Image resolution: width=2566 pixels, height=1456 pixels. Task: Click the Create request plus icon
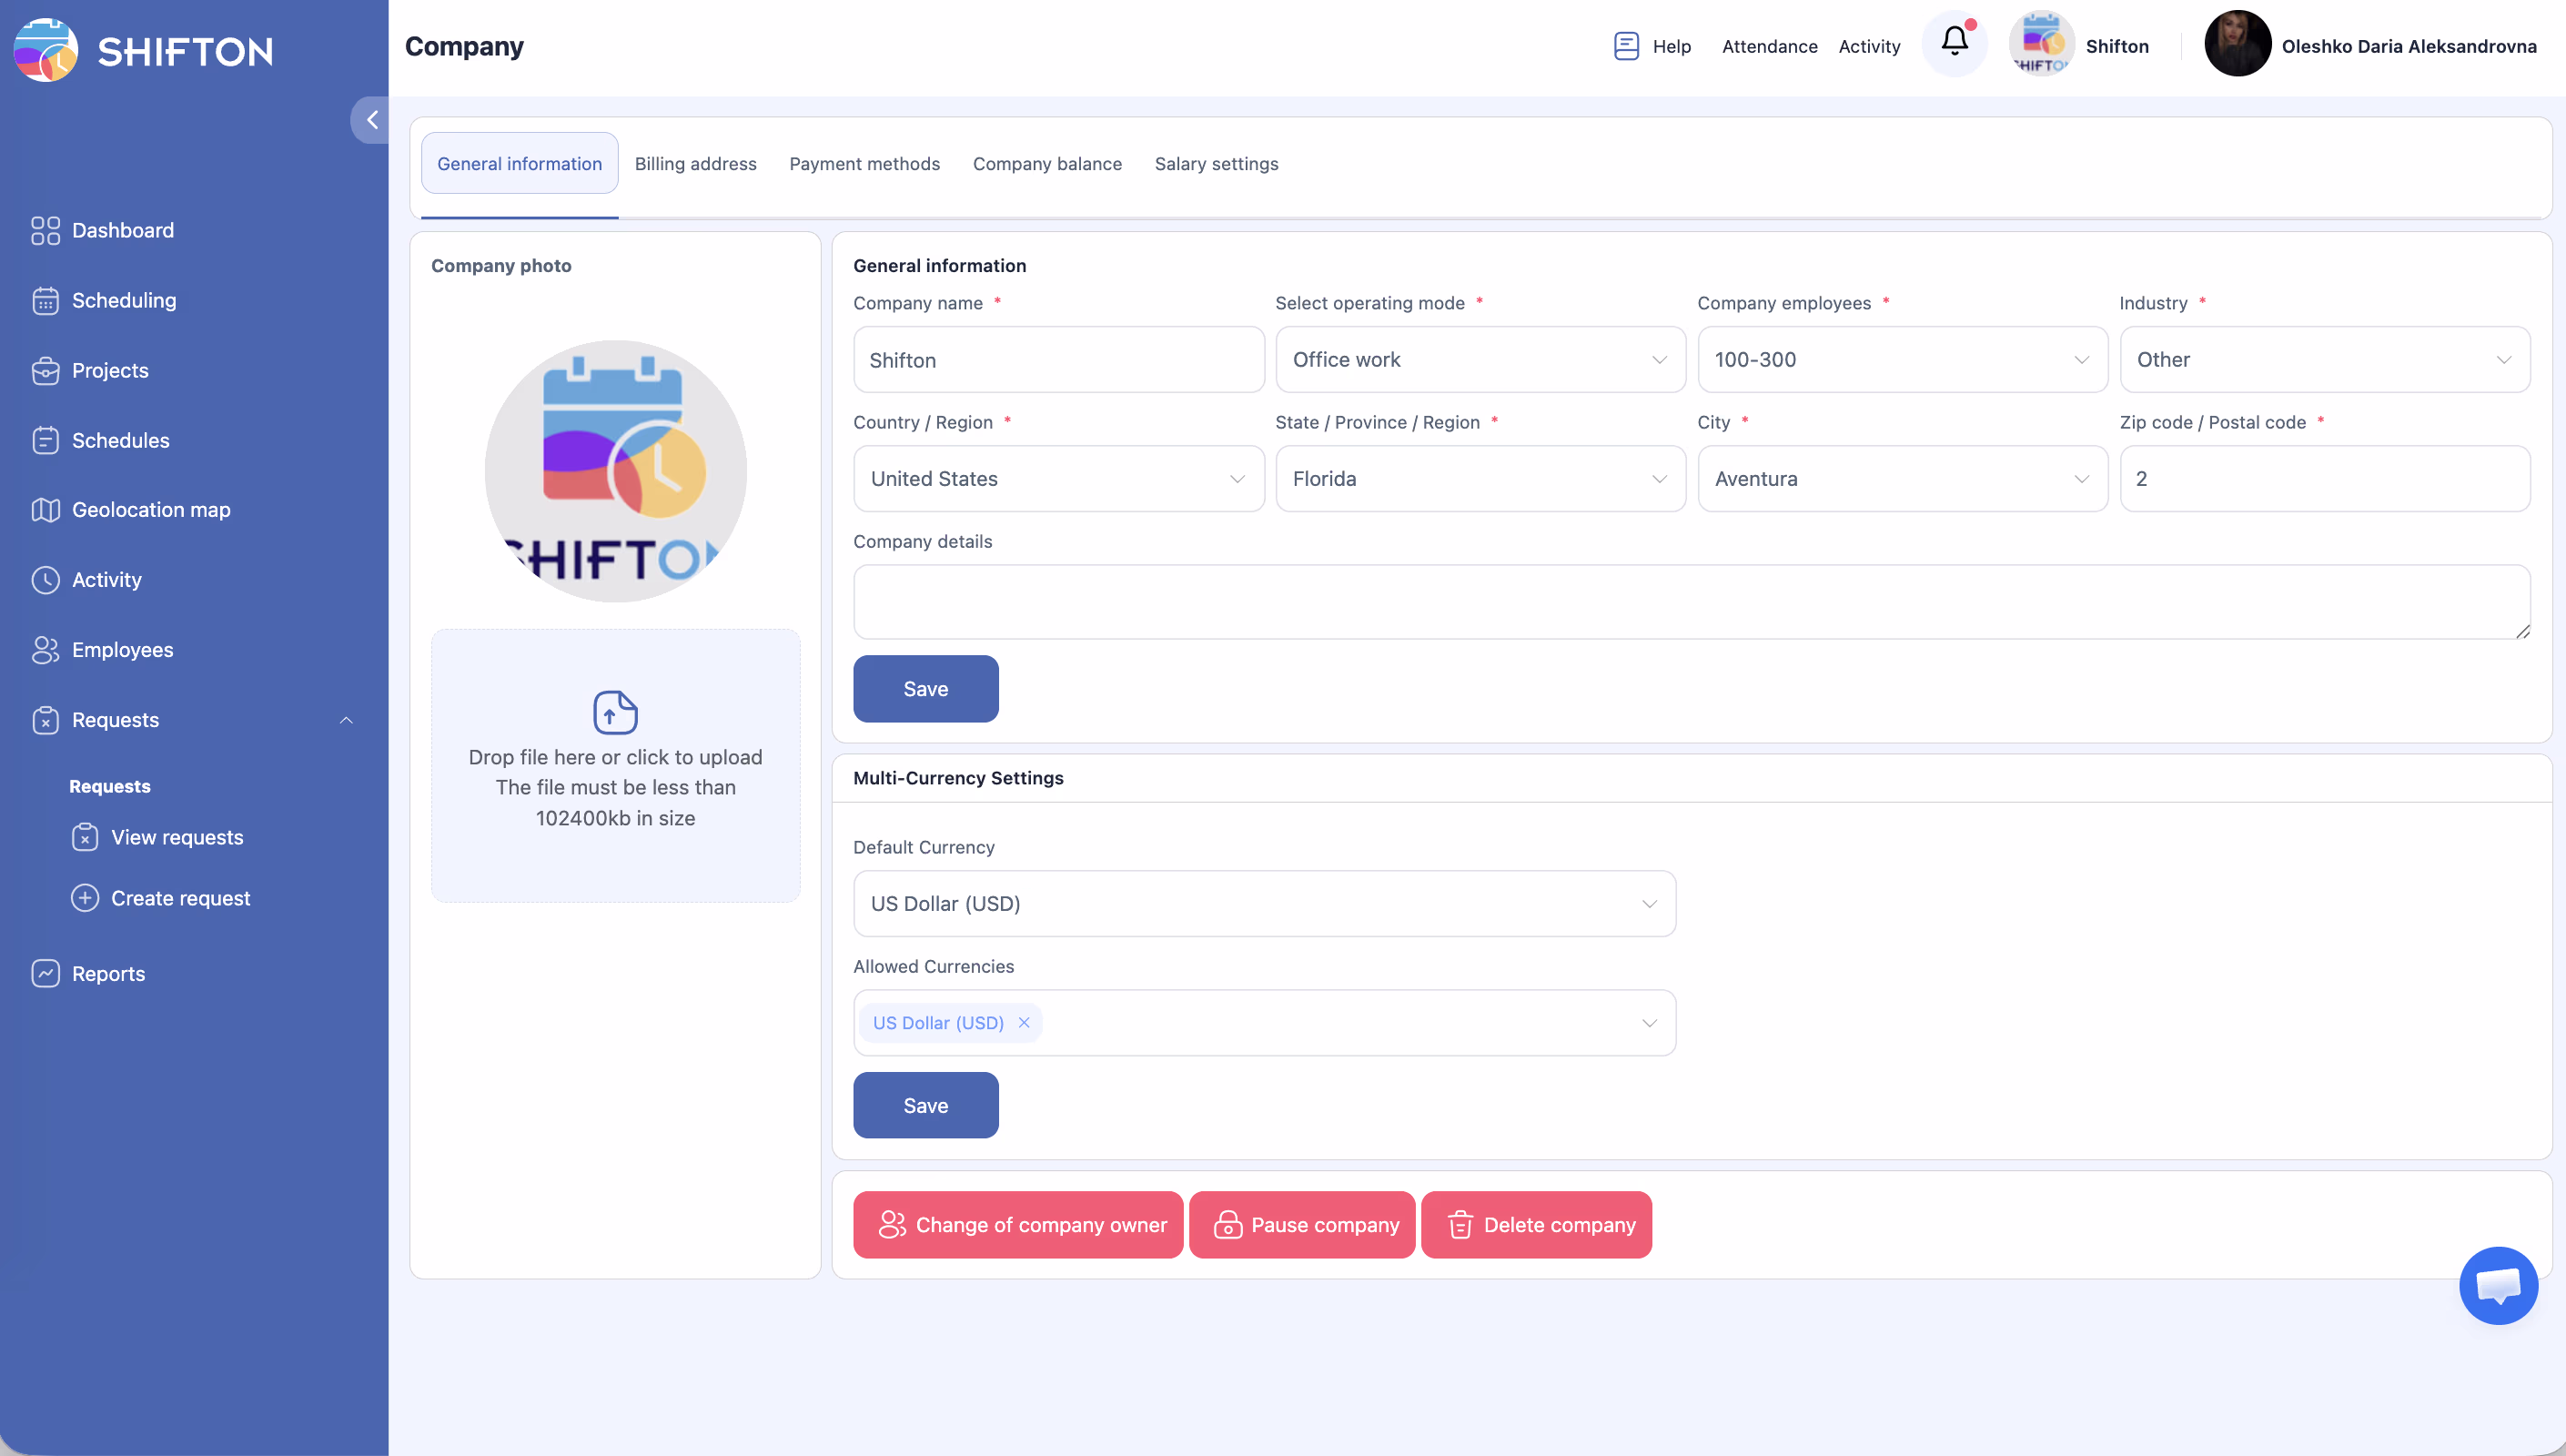85,898
